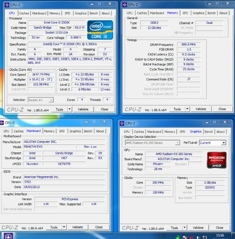Viewport: 235px width, 239px height.
Task: Click Validate in the Mainboard window
Action: pyautogui.click(x=77, y=227)
